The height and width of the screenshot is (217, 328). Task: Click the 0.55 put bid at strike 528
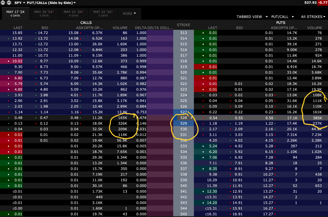(x=239, y=118)
